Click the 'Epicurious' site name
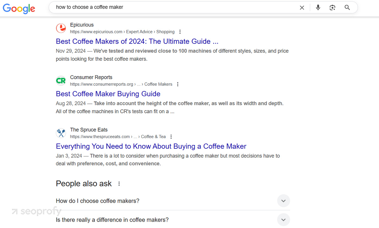 [x=82, y=25]
